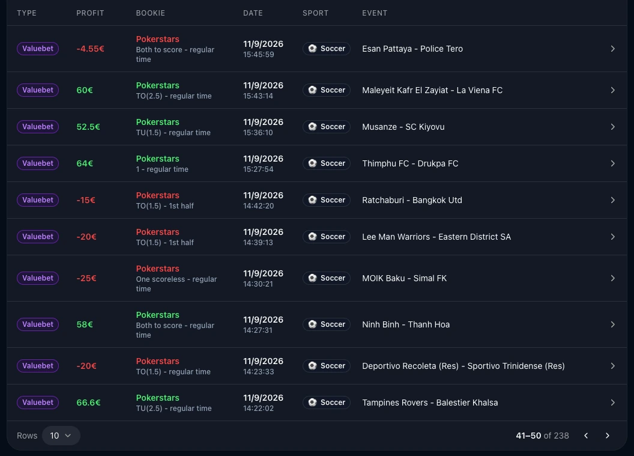Open the Rows per page dropdown
The image size is (634, 456).
(61, 436)
